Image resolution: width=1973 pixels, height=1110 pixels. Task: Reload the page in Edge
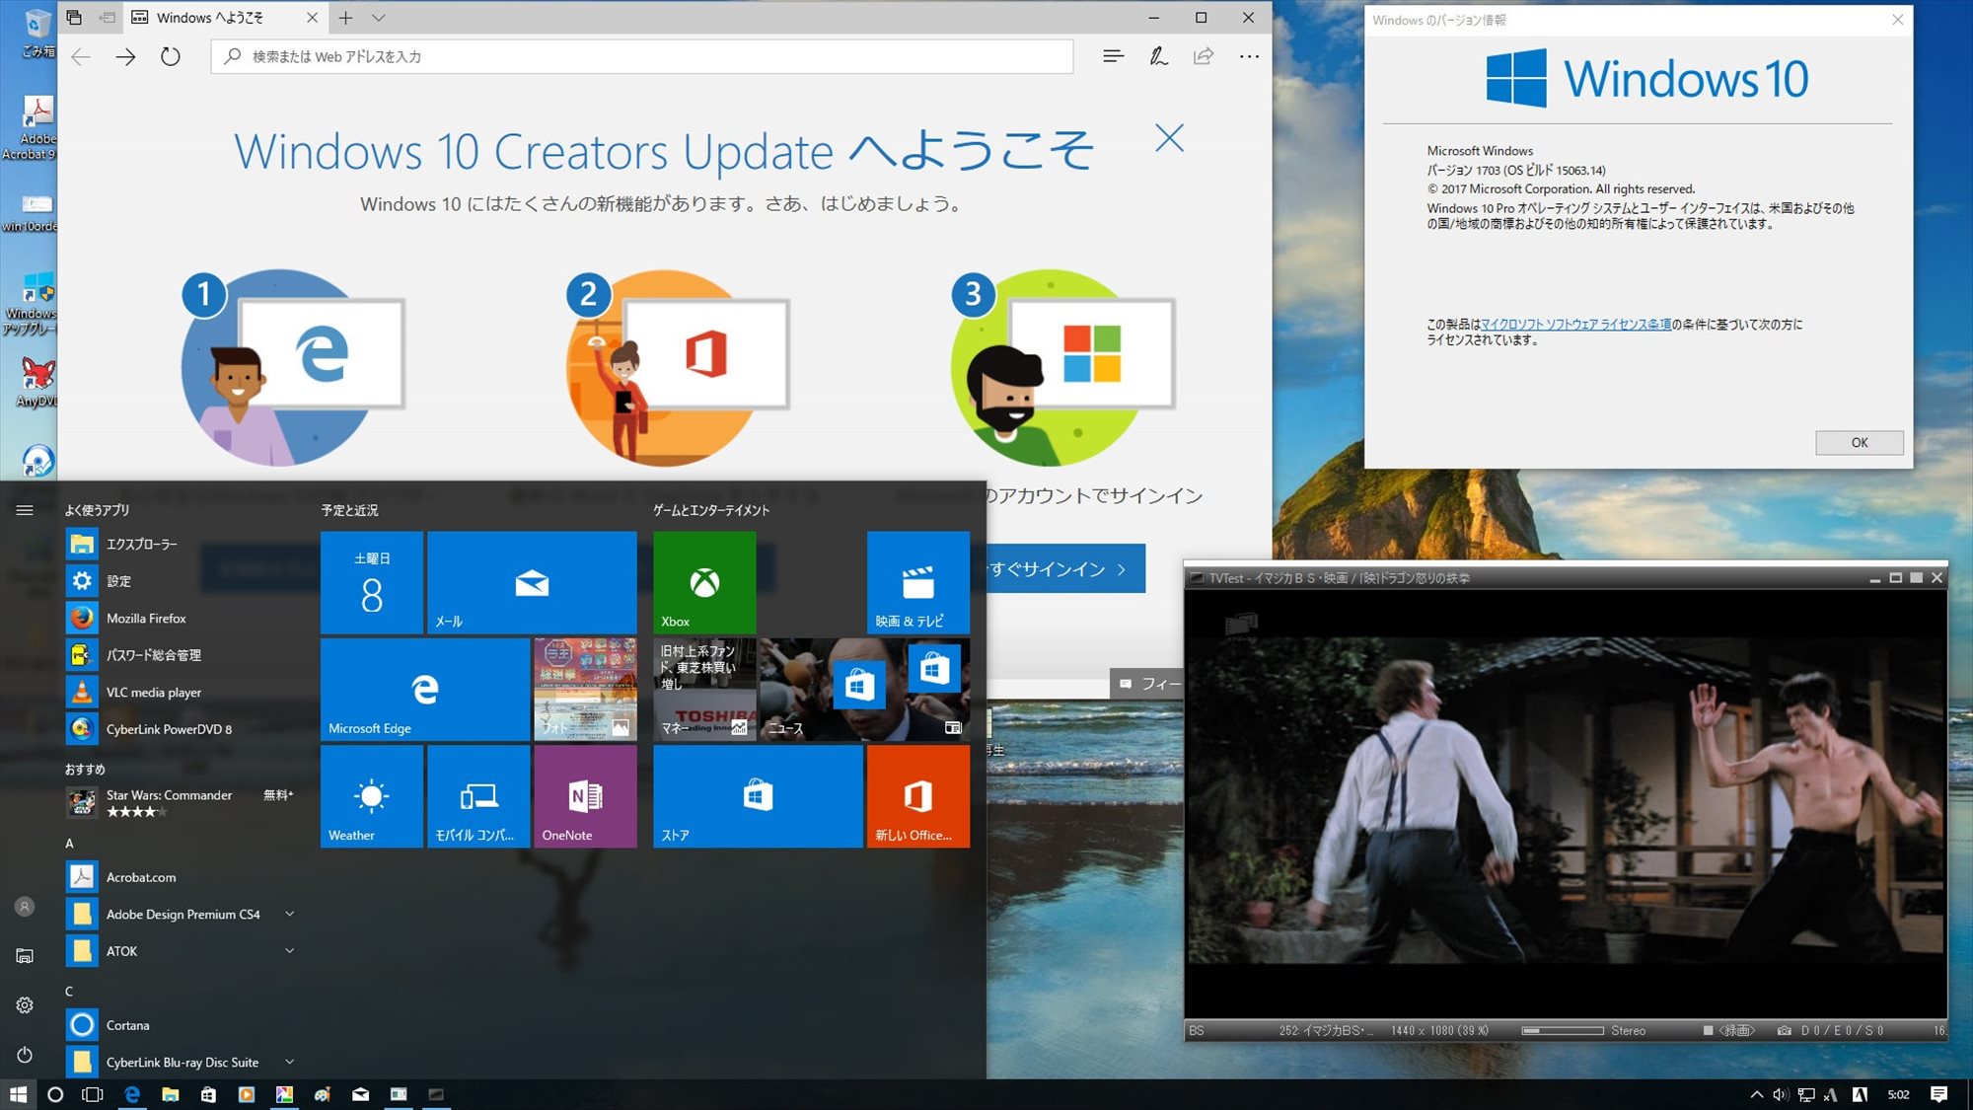coord(171,57)
